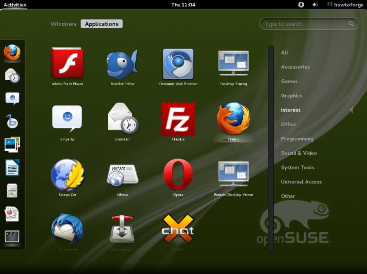Show the Other category apps

[x=288, y=196]
